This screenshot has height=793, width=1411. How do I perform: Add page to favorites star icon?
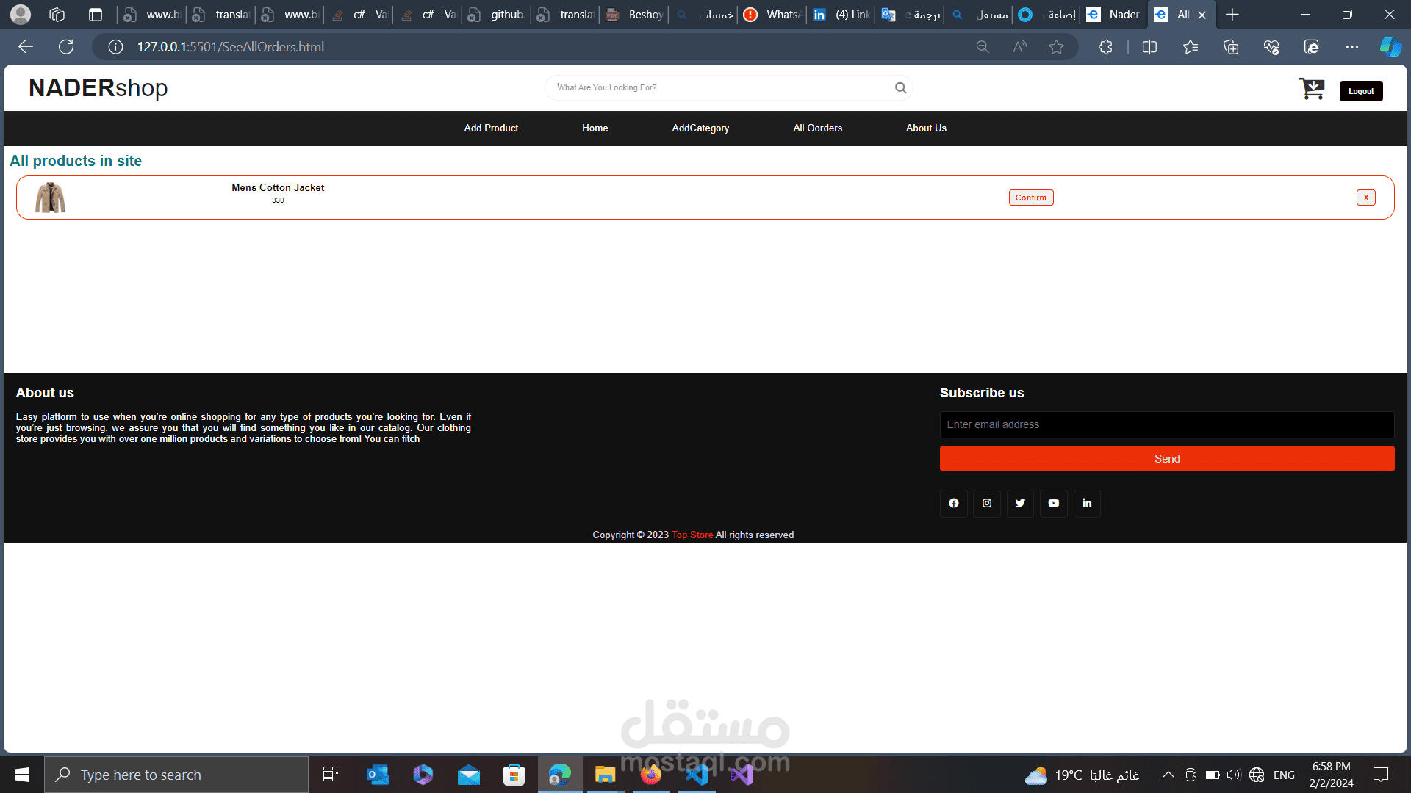click(1056, 47)
